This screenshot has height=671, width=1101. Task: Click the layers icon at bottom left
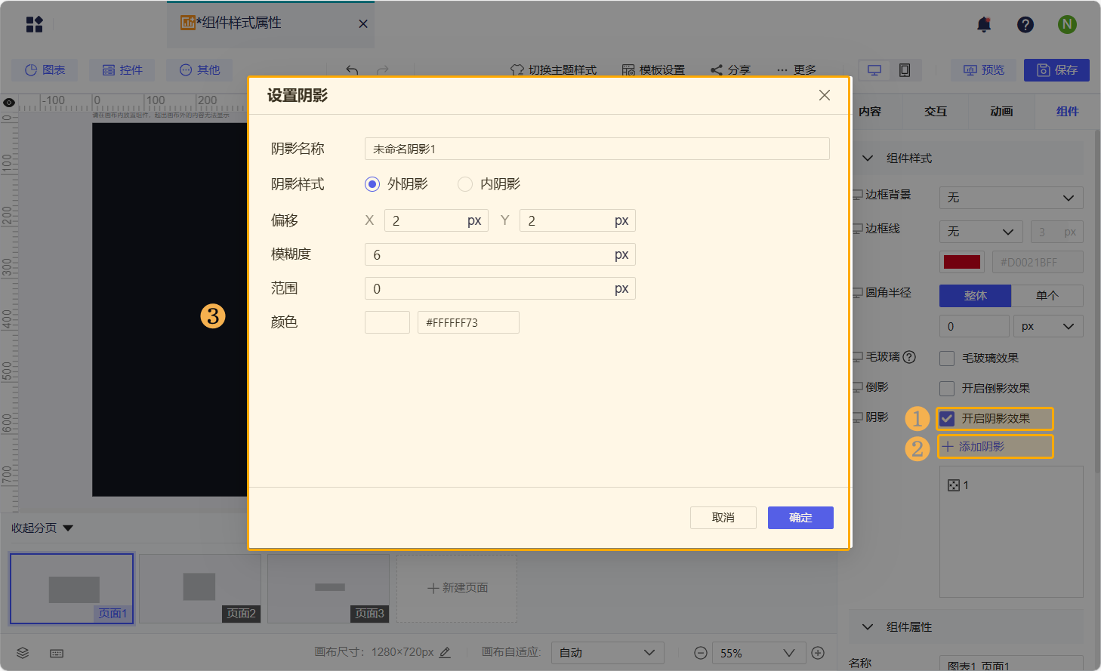22,653
